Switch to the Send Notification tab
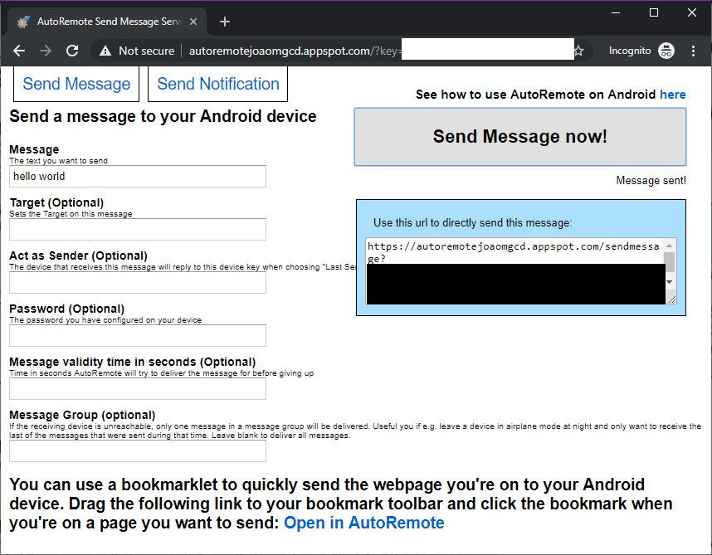The image size is (712, 555). pos(218,84)
